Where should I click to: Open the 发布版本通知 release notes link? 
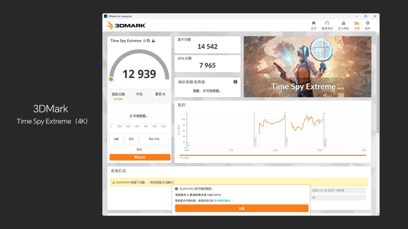click(x=223, y=200)
